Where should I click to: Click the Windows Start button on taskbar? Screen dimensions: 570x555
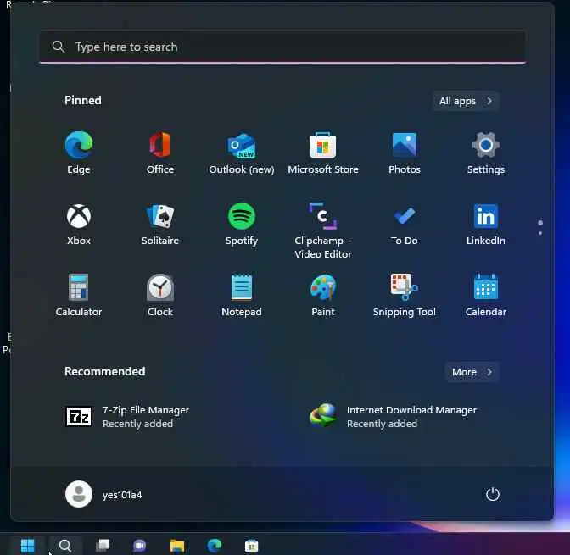[x=28, y=545]
